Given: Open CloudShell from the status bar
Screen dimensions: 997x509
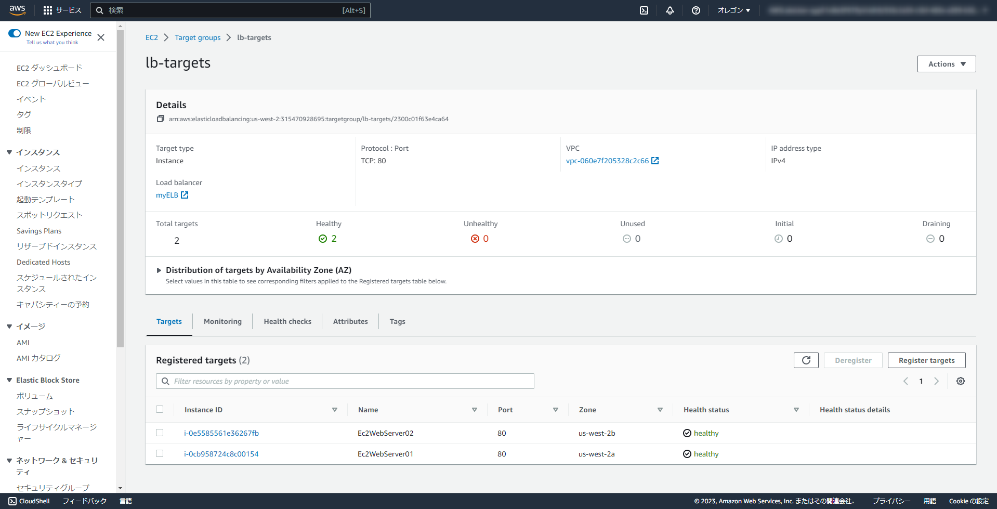Looking at the screenshot, I should [29, 501].
